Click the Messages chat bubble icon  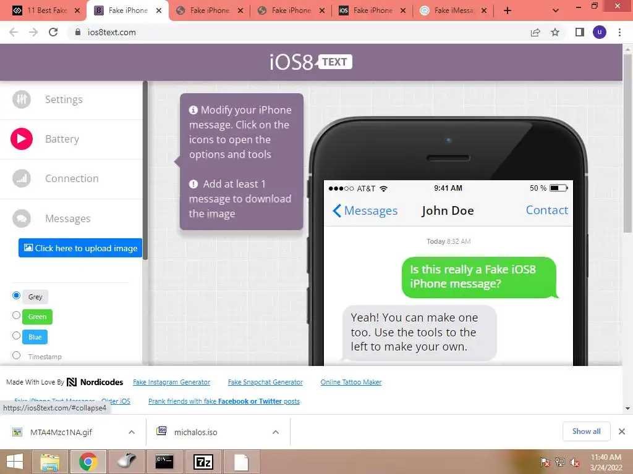22,218
